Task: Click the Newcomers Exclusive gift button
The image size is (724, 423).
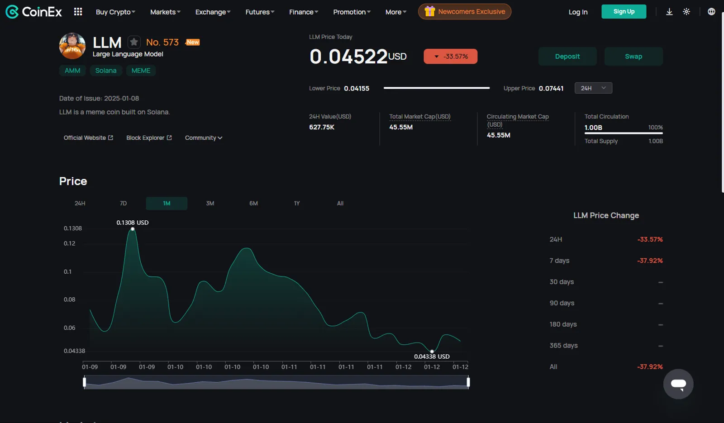Action: tap(465, 12)
